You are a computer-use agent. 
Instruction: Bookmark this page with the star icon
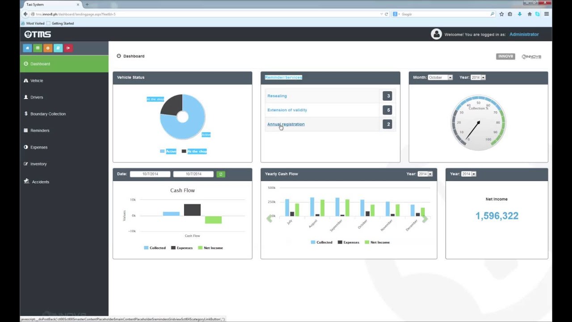501,14
